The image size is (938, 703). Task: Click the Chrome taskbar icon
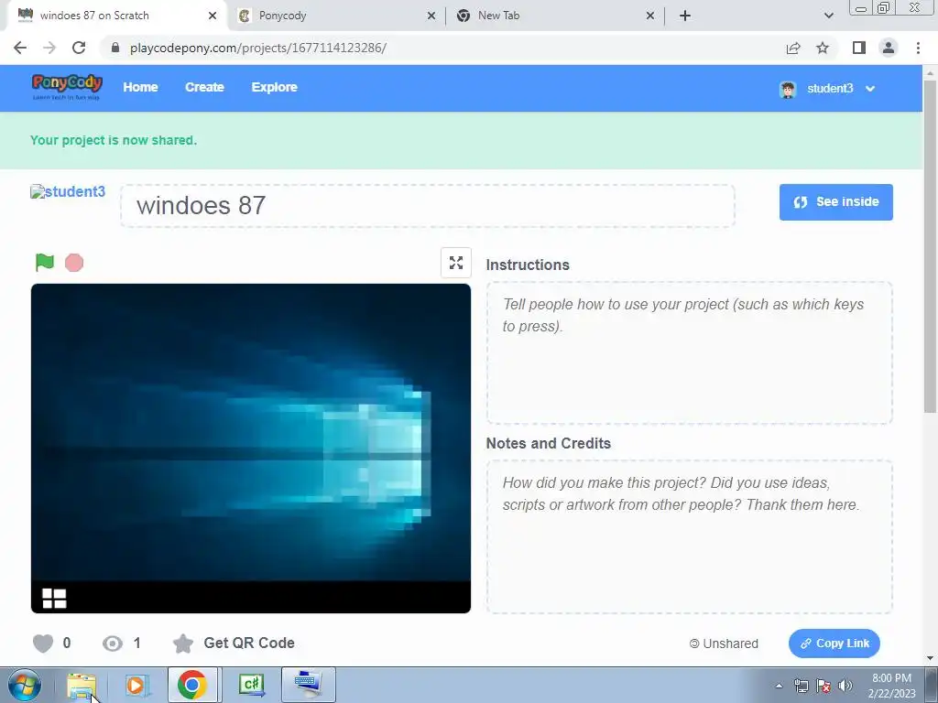click(x=192, y=685)
